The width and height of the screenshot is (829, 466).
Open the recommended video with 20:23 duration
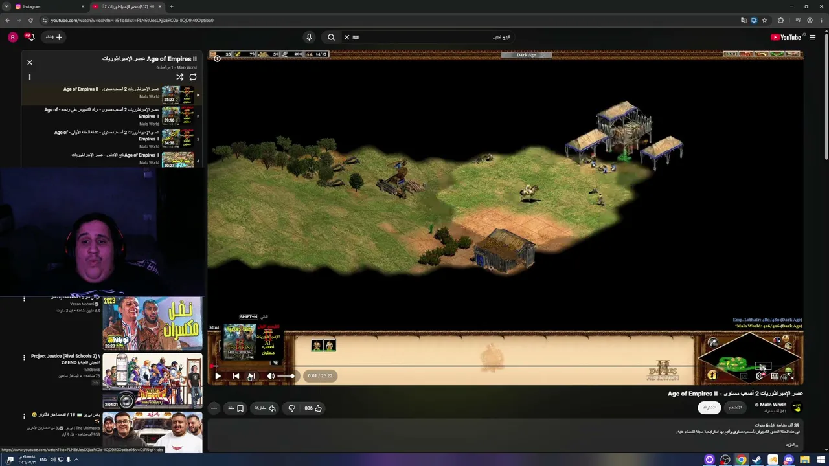(x=152, y=324)
